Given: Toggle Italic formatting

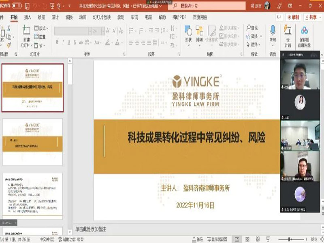Looking at the screenshot, I should point(63,43).
